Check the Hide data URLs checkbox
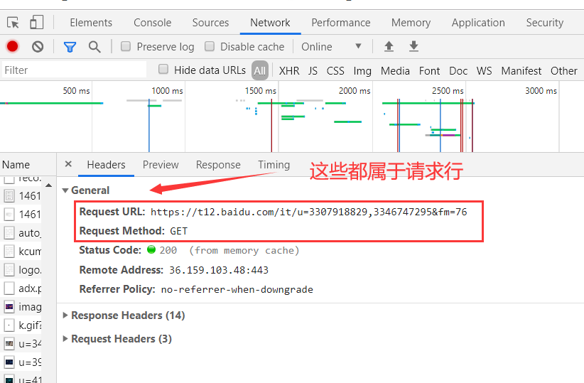The width and height of the screenshot is (584, 383). (163, 69)
